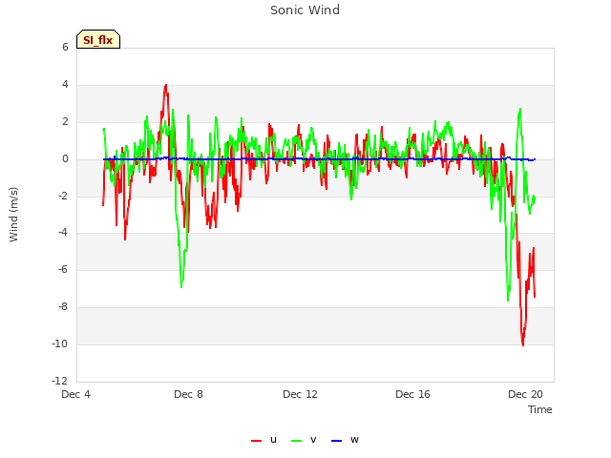Click the green v dip near -7 after Dec 7

[x=181, y=286]
